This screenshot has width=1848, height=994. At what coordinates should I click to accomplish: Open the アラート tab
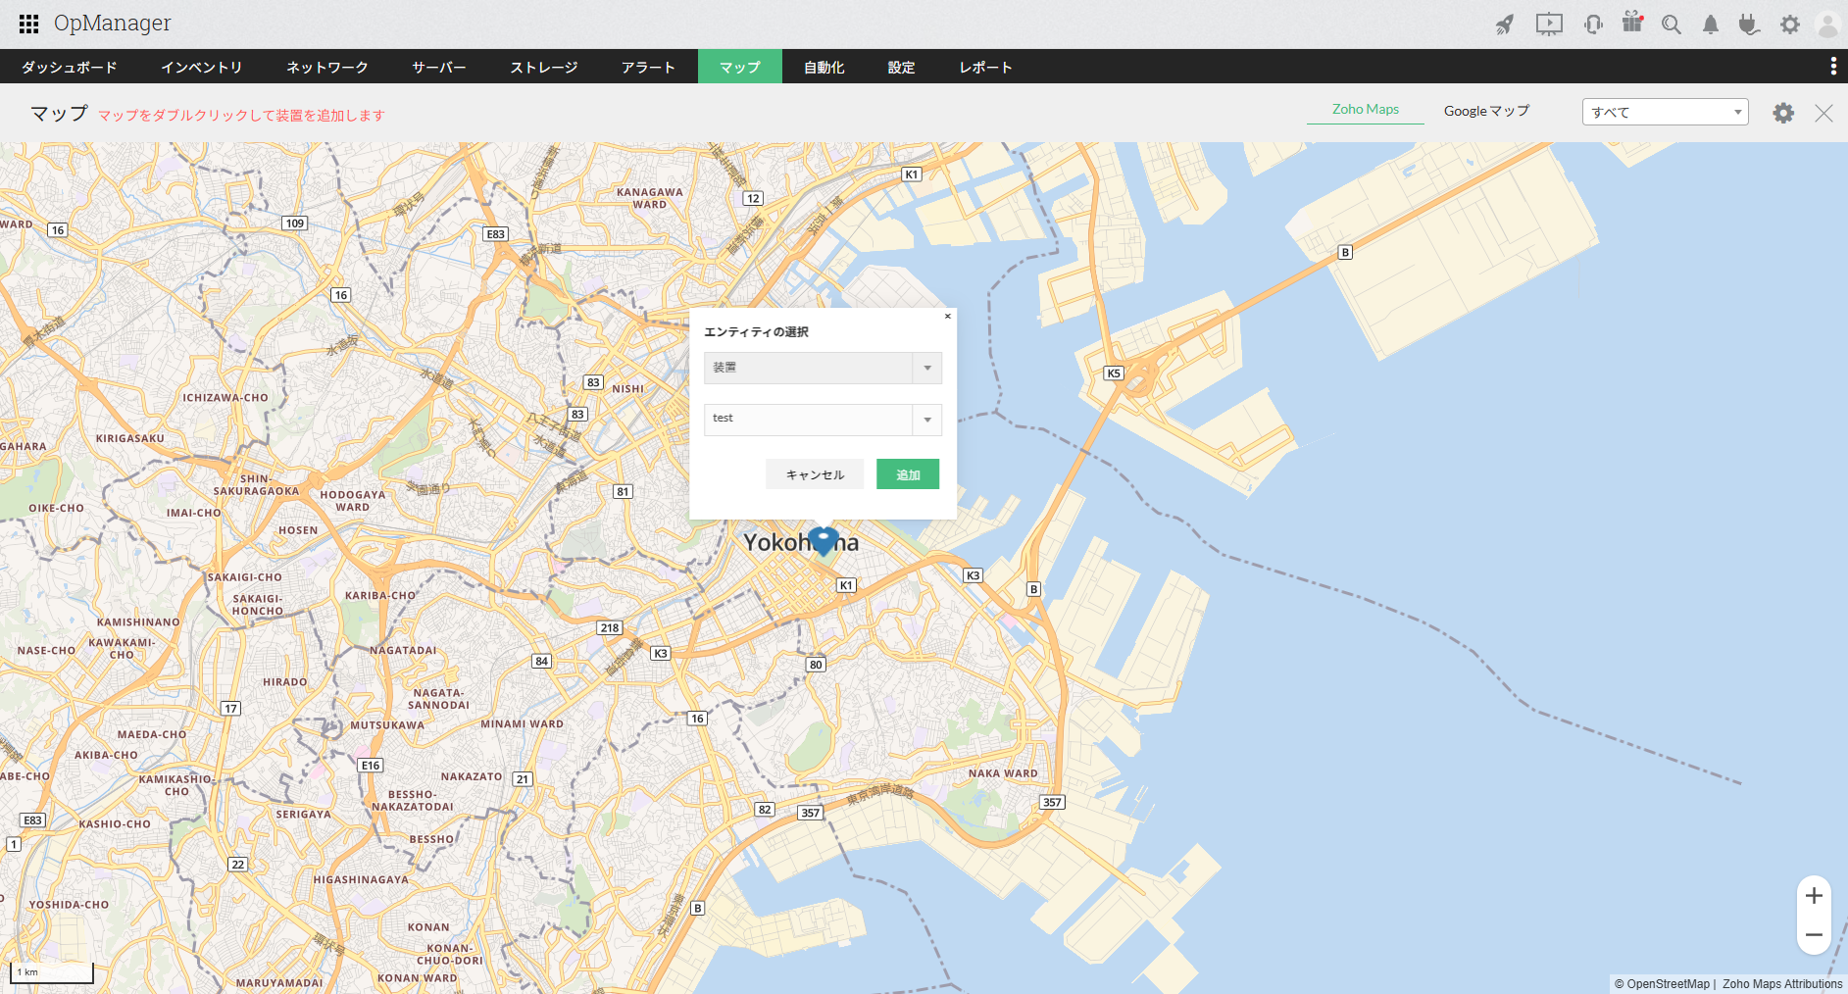pos(649,67)
